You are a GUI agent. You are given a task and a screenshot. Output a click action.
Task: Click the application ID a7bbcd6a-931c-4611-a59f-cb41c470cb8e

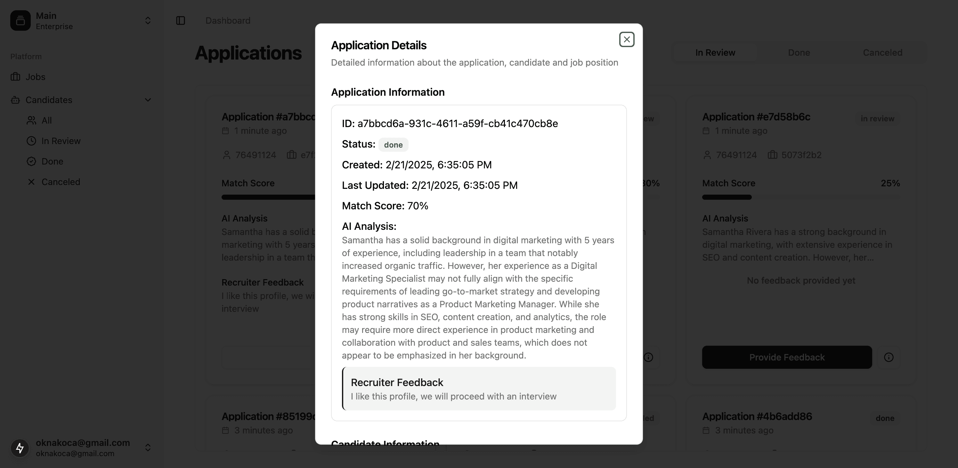[458, 124]
